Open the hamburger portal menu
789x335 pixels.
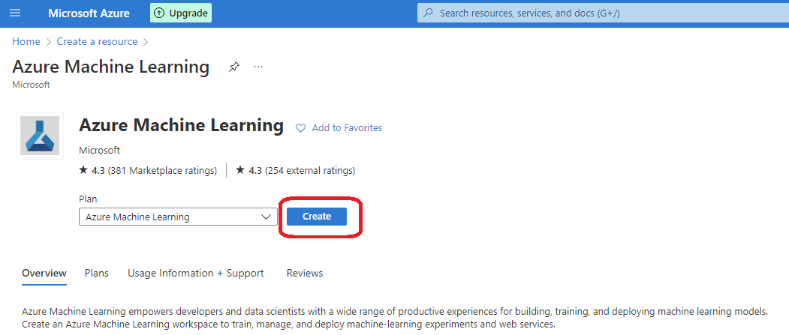tap(15, 13)
